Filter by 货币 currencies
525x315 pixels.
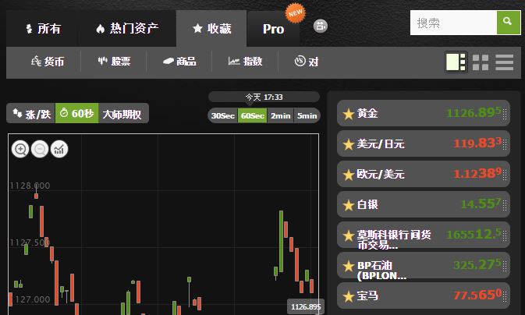pyautogui.click(x=48, y=62)
